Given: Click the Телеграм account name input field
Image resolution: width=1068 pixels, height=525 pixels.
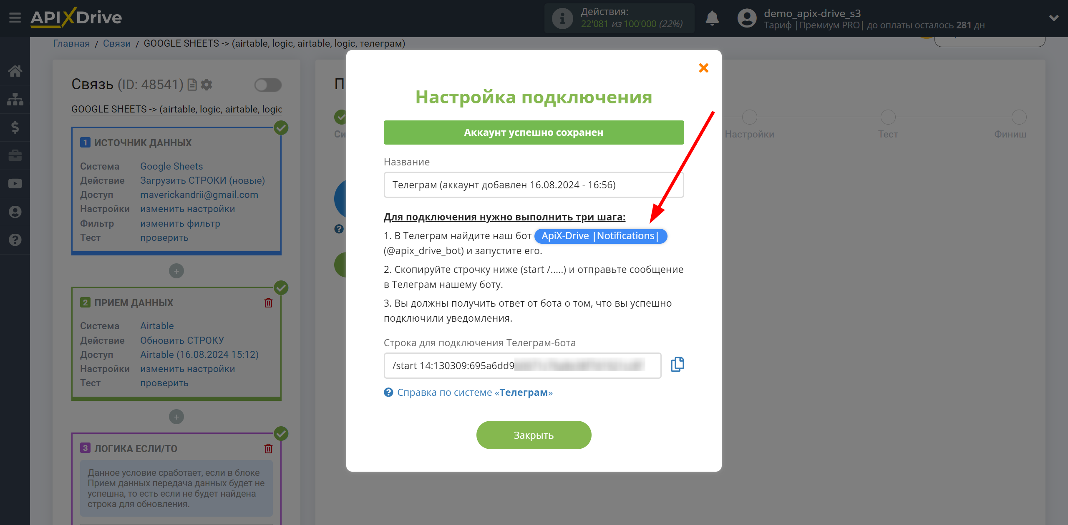Looking at the screenshot, I should (x=533, y=185).
